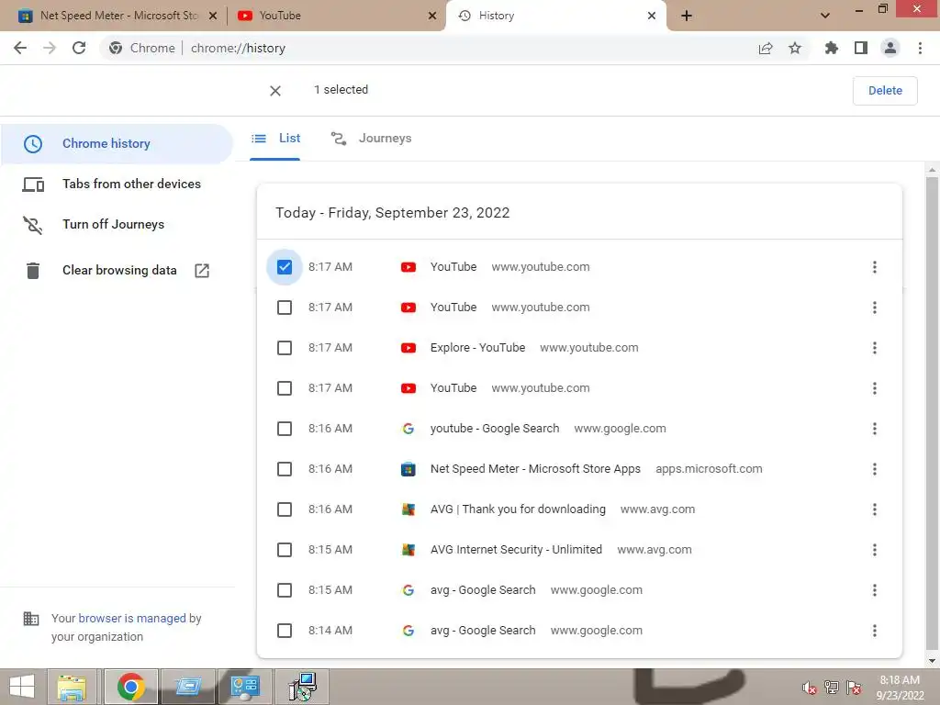
Task: Click Turn off Journeys
Action: coord(117,224)
